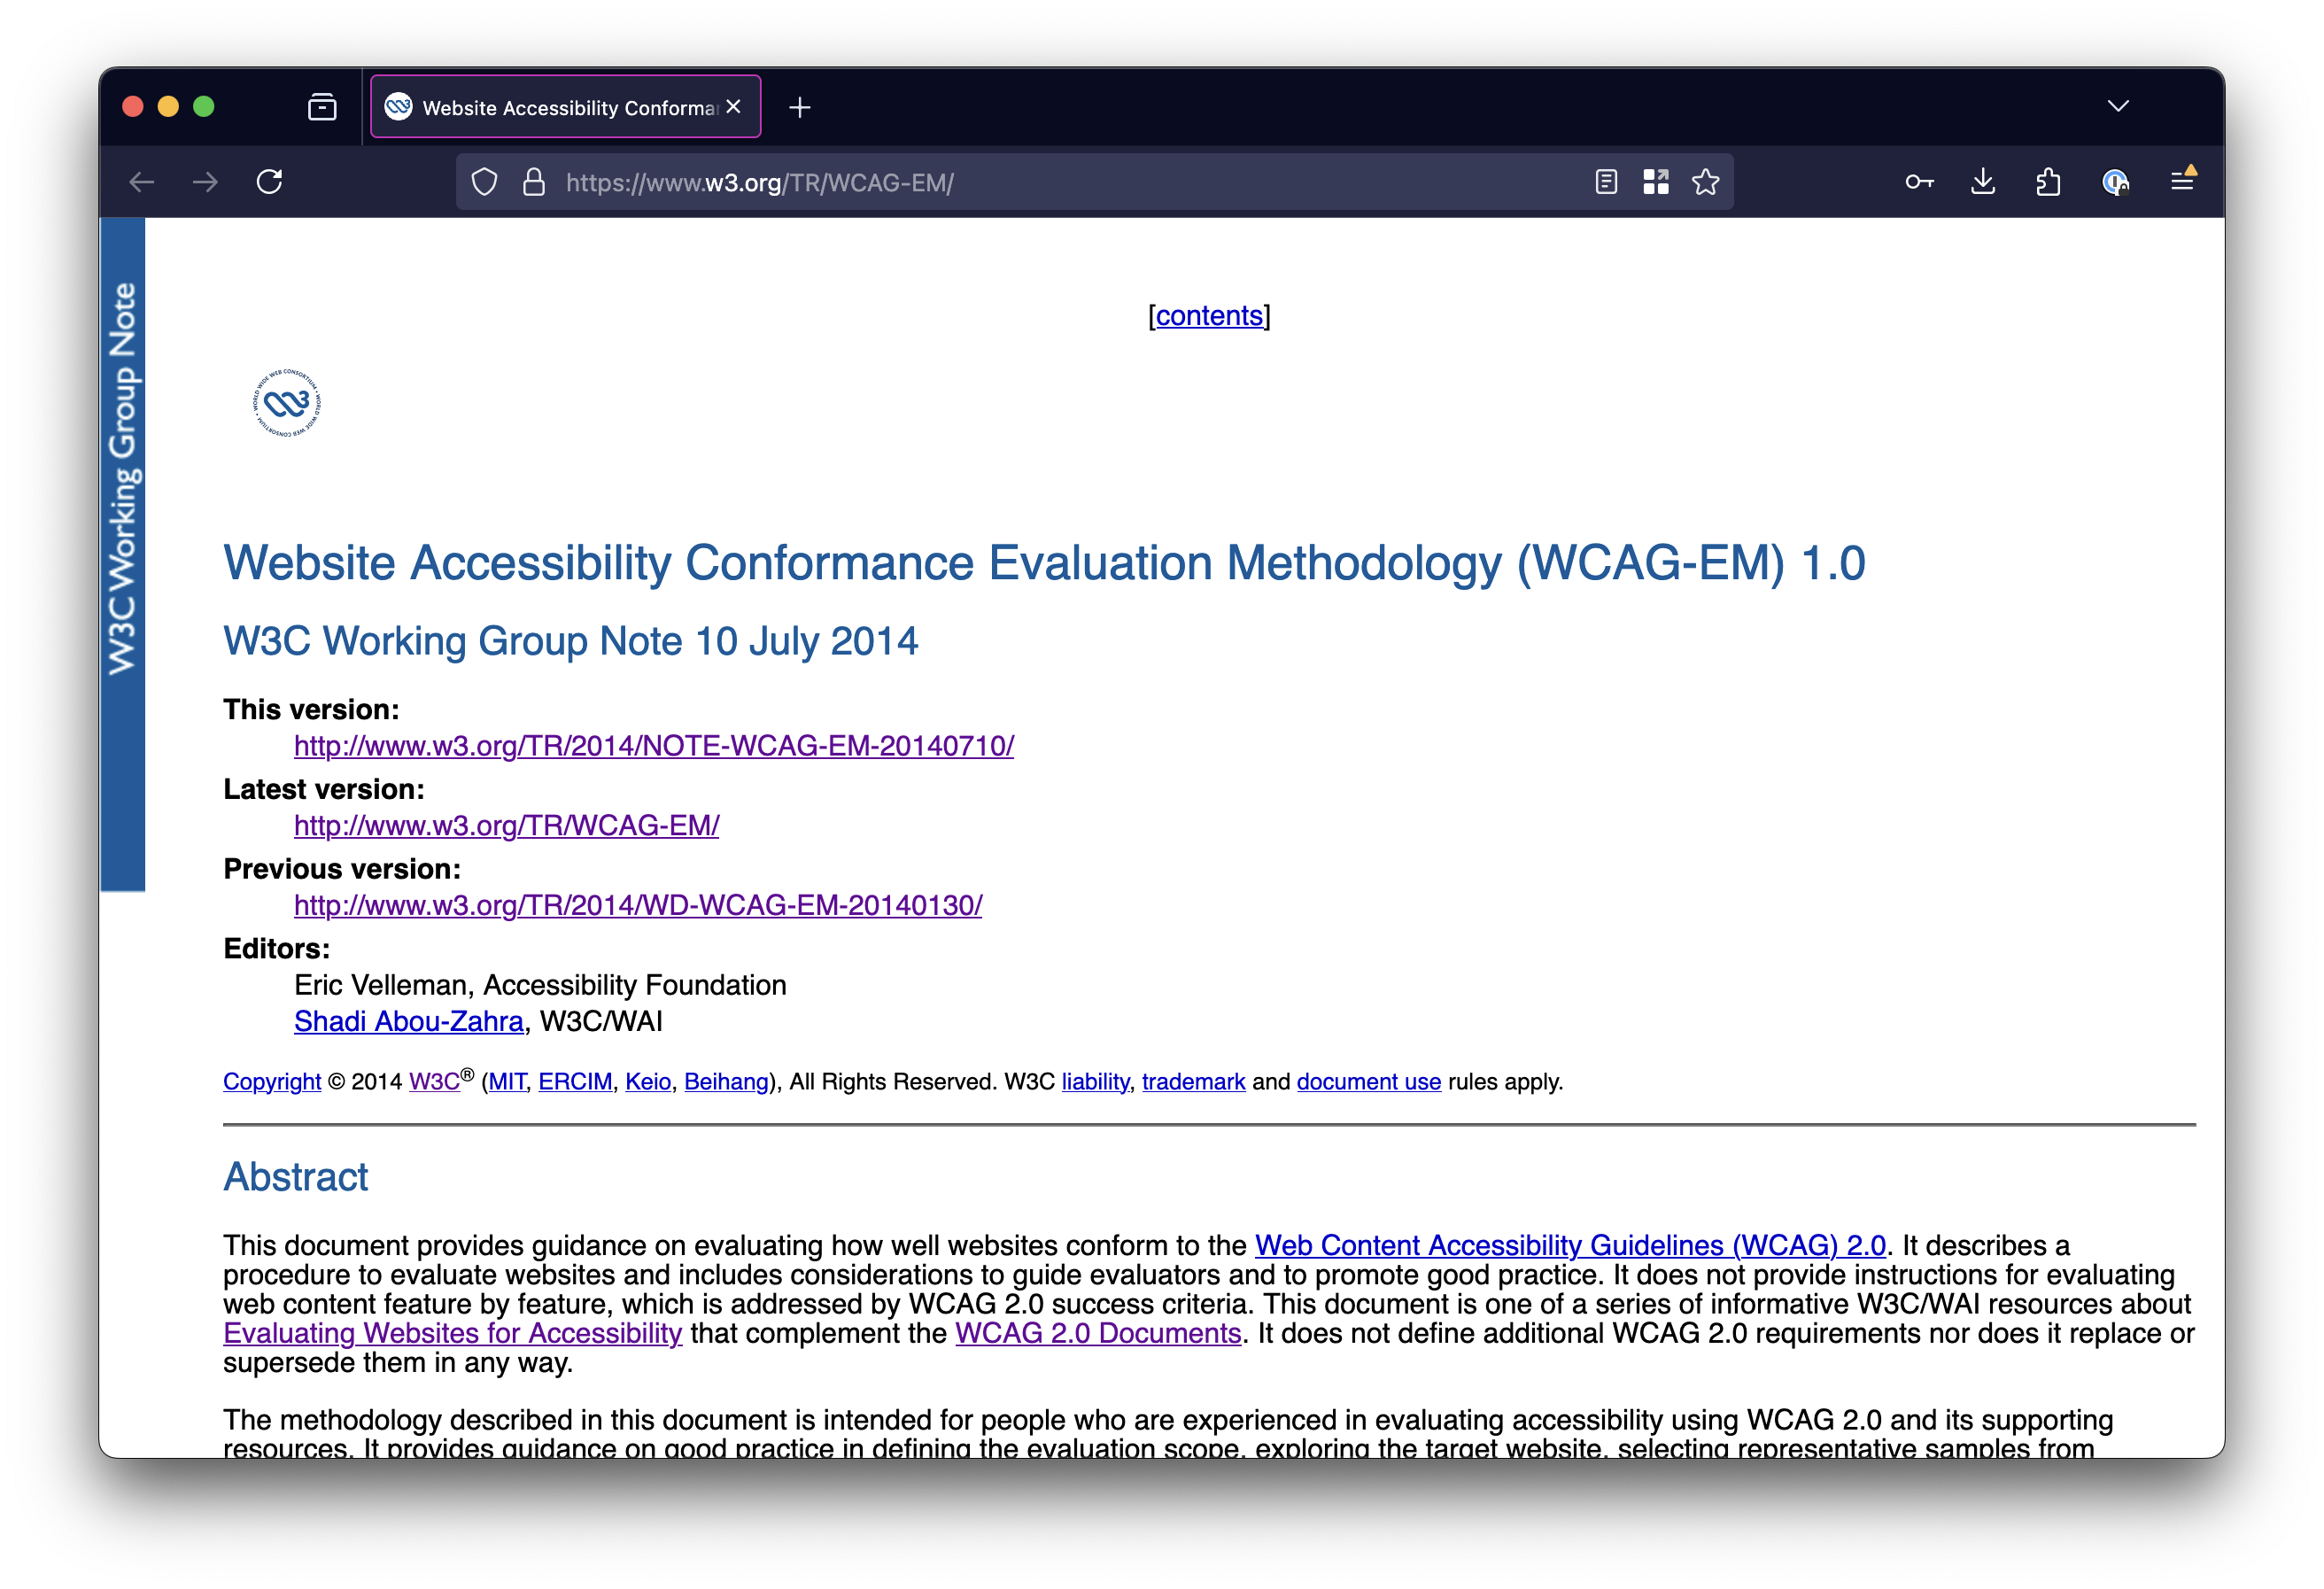Click the 1Password extension icon
Image resolution: width=2324 pixels, height=1589 pixels.
pos(2116,181)
